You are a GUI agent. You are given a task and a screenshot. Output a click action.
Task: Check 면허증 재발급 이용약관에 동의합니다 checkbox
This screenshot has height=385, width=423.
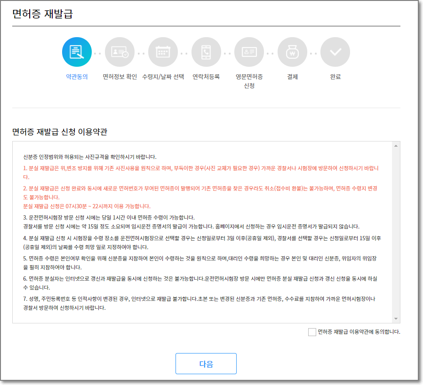[x=312, y=332]
